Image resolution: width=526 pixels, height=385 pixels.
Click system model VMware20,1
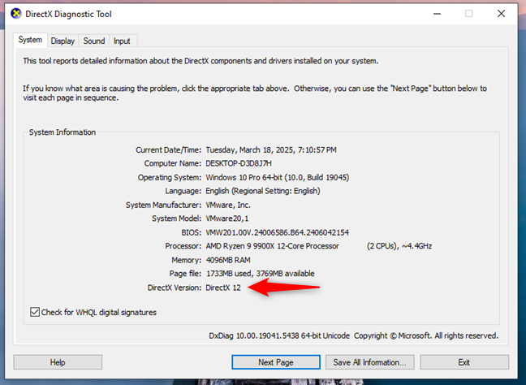point(227,218)
